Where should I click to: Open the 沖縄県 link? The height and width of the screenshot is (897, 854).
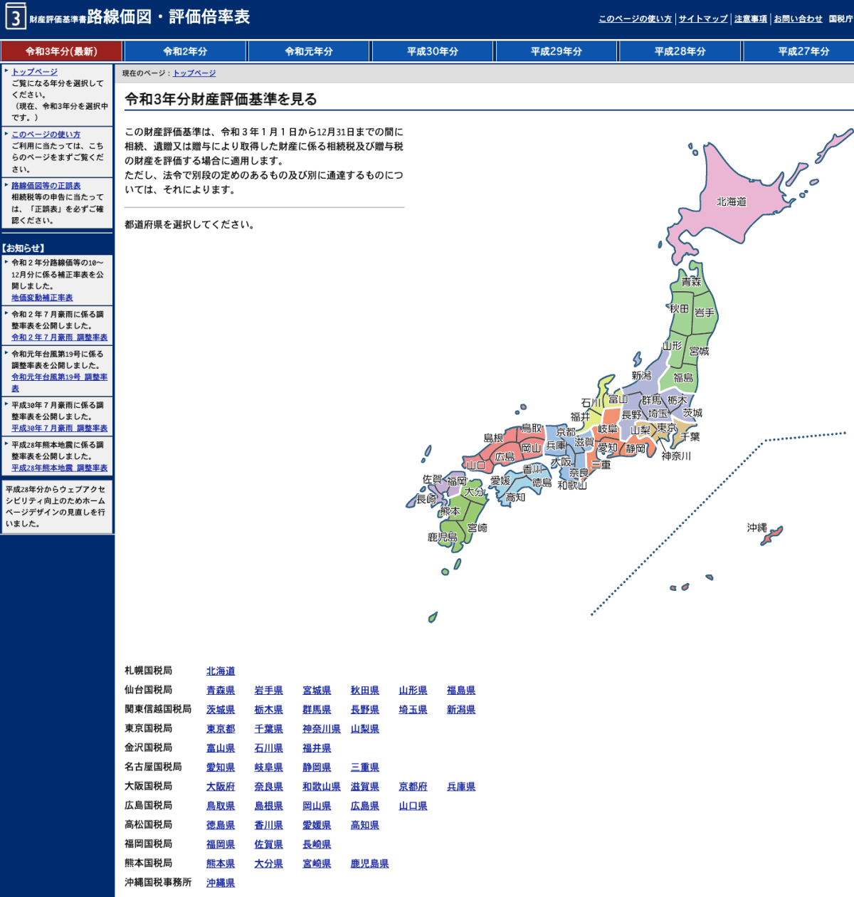[x=221, y=883]
